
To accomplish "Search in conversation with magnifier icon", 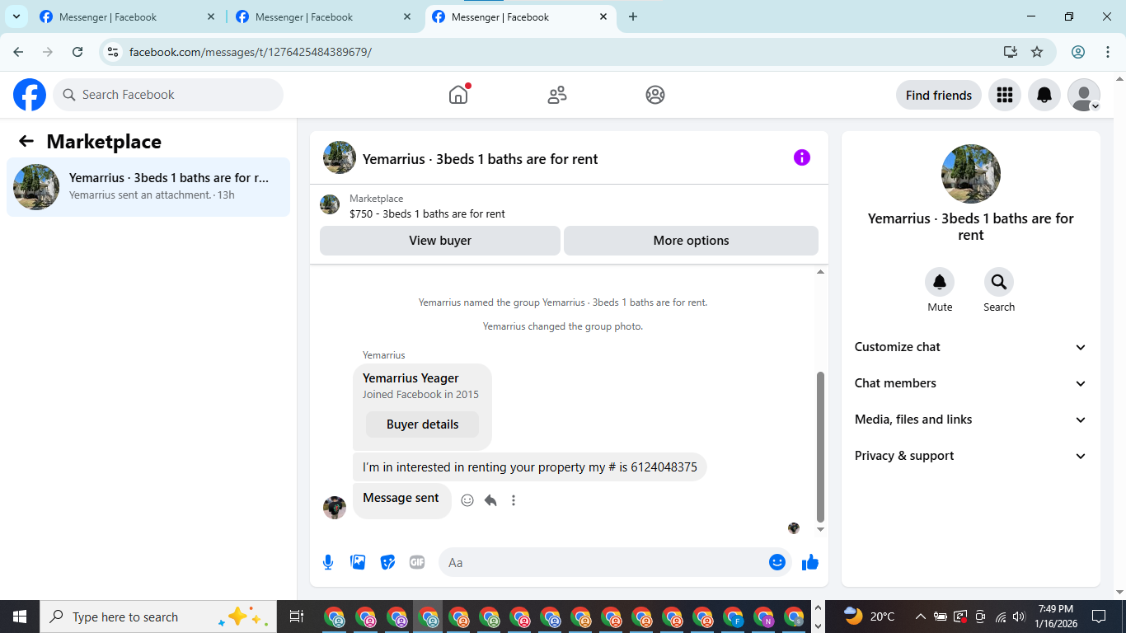I will click(999, 283).
